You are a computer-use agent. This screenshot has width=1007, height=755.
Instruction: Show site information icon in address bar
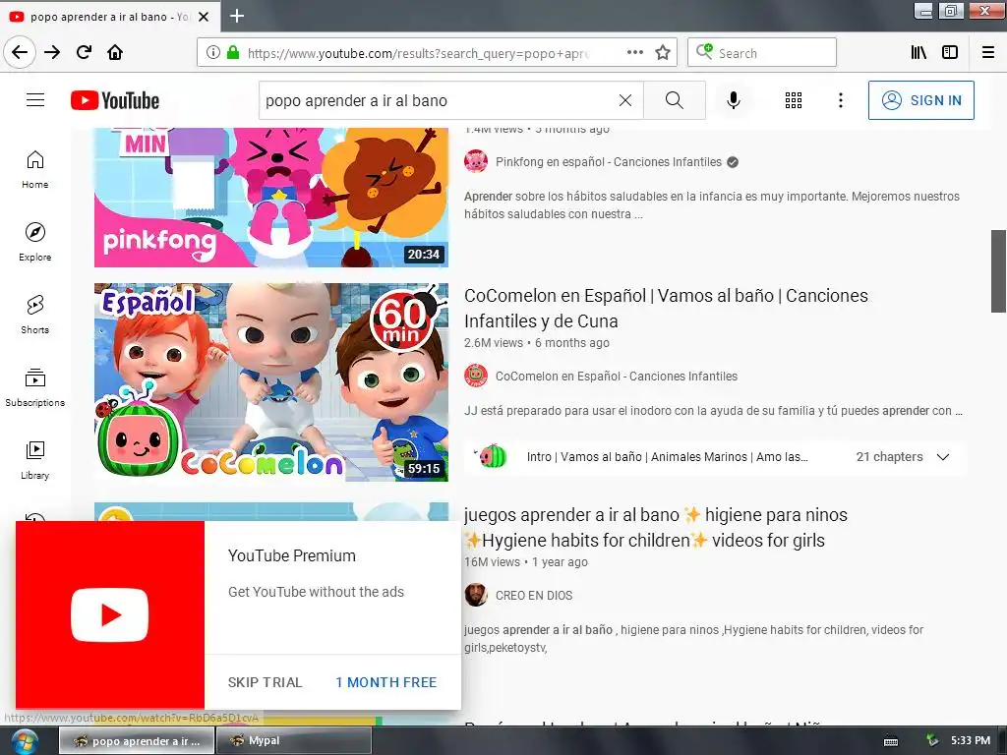(x=213, y=52)
